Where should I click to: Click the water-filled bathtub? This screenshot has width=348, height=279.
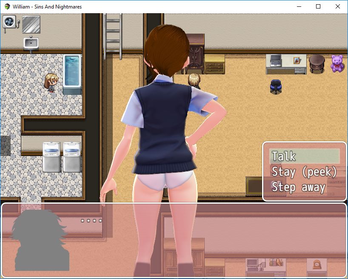point(72,74)
